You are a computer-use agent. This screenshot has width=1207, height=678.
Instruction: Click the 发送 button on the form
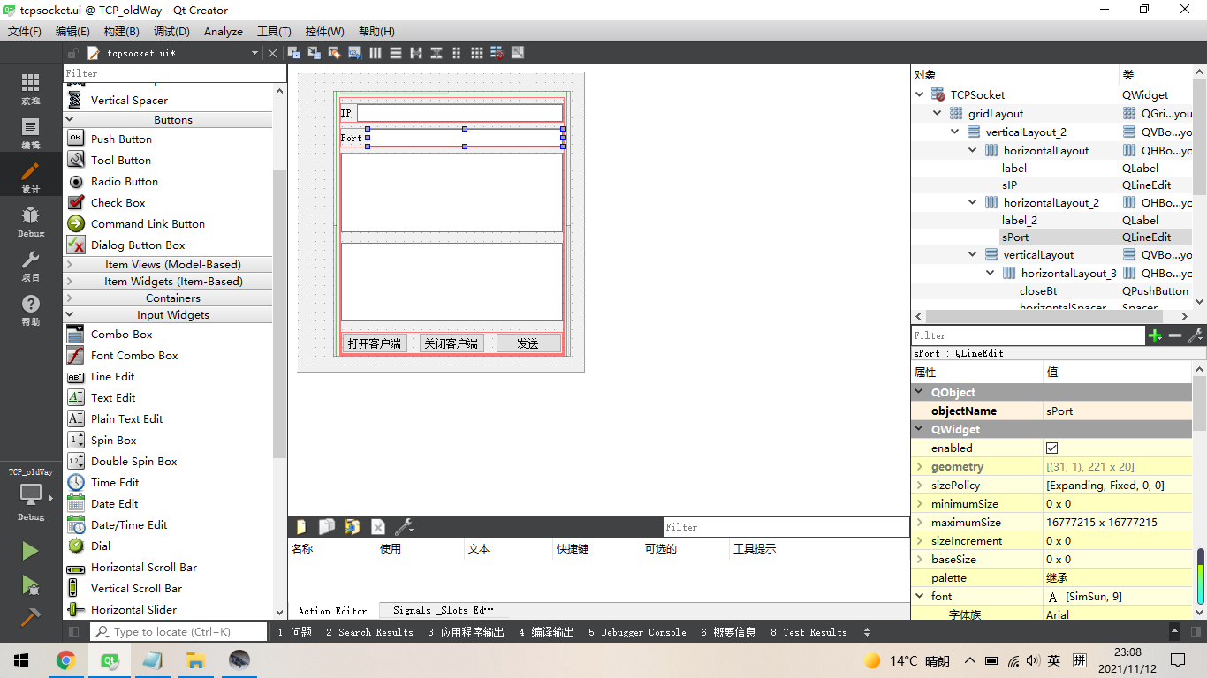click(528, 343)
